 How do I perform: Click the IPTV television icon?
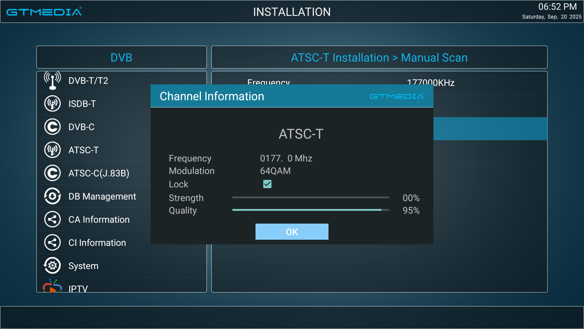pos(52,286)
